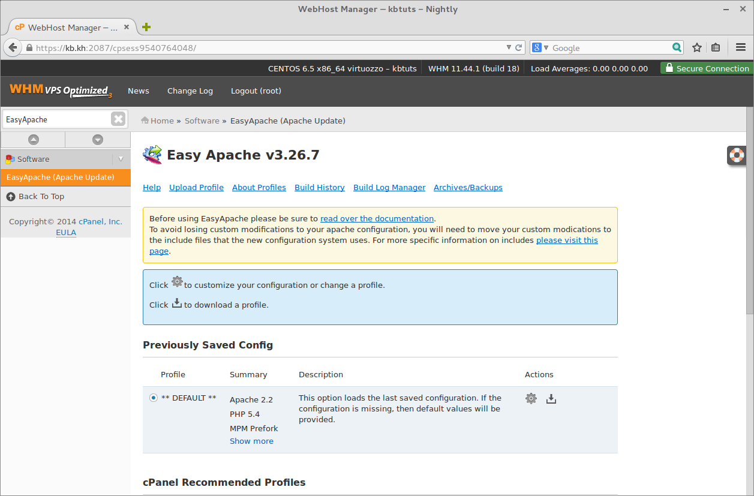
Task: Click the cPanel, Inc. copyright link
Action: click(100, 221)
